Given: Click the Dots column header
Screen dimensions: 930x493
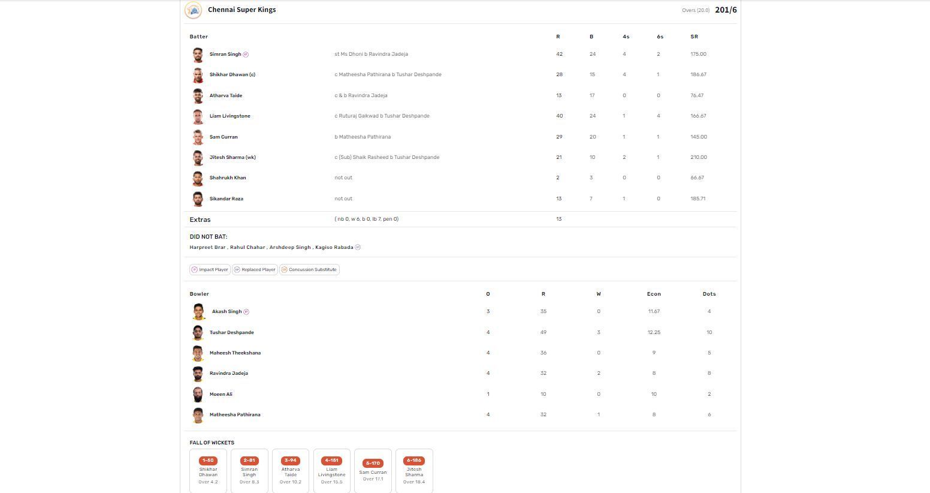Looking at the screenshot, I should click(x=709, y=294).
